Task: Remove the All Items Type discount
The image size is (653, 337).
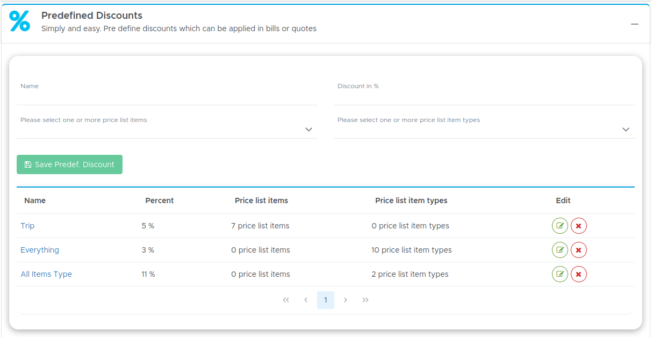Action: [579, 274]
